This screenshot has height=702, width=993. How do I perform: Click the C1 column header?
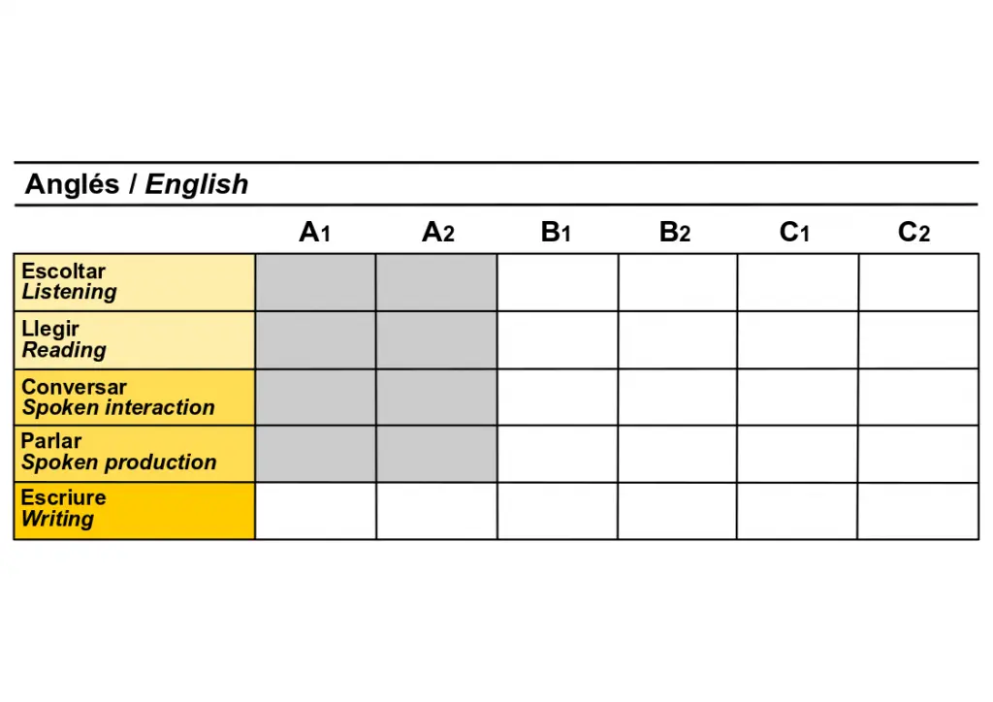tap(794, 233)
